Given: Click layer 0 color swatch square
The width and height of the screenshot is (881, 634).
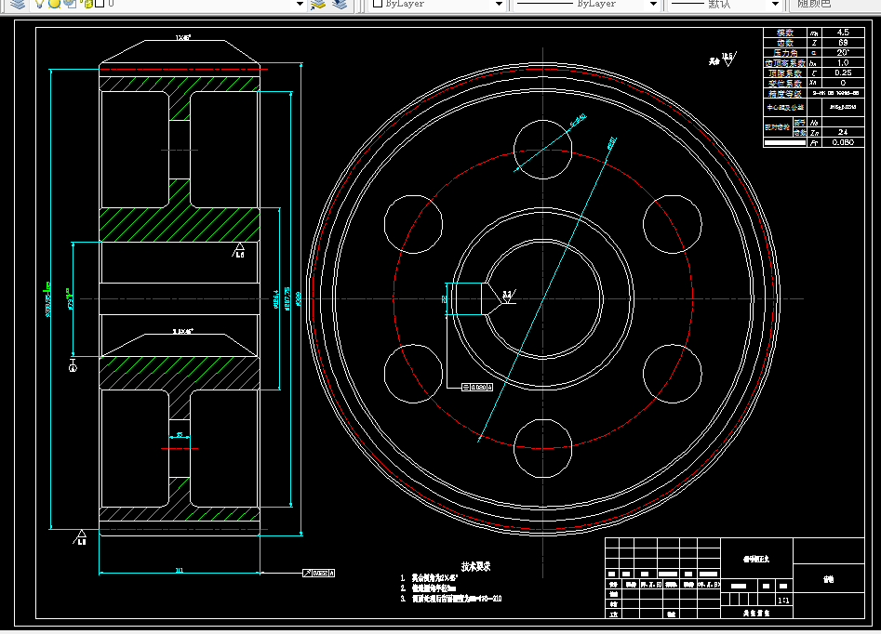Looking at the screenshot, I should click(x=100, y=4).
